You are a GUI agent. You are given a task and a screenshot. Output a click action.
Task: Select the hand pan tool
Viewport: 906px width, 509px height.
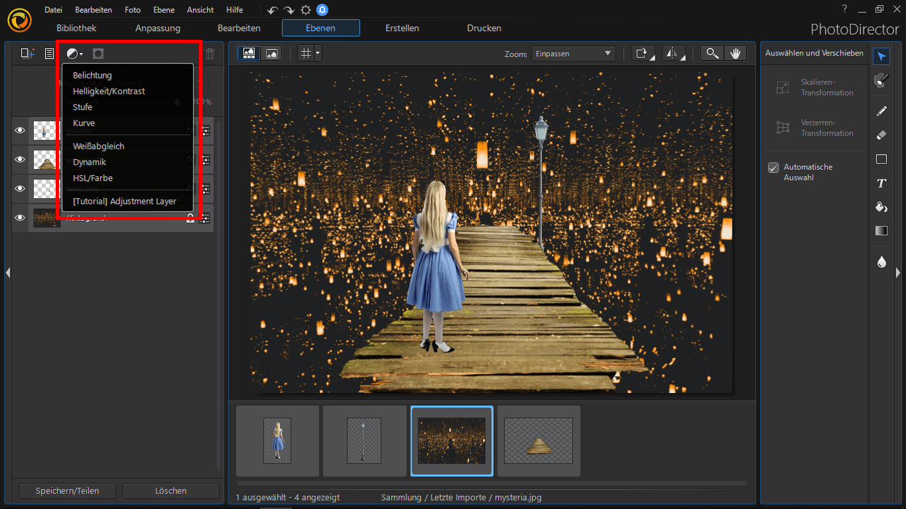click(735, 54)
